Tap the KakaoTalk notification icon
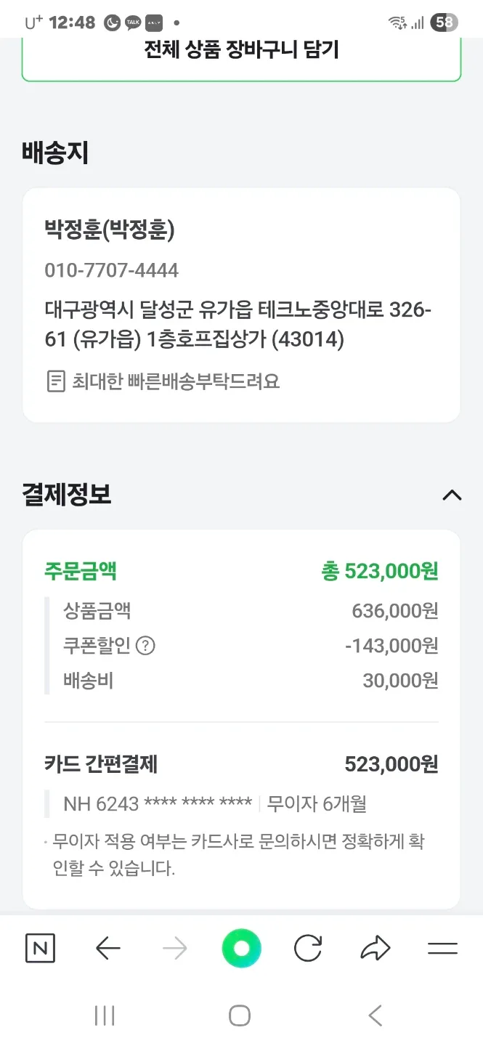The image size is (483, 1046). tap(133, 23)
